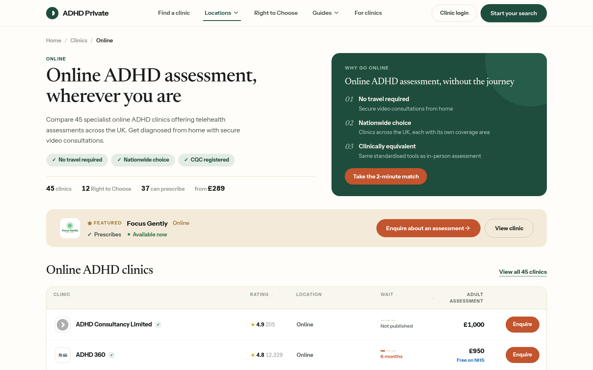Viewport: 593px width, 370px height.
Task: Click the Clinic column header
Action: 62,295
